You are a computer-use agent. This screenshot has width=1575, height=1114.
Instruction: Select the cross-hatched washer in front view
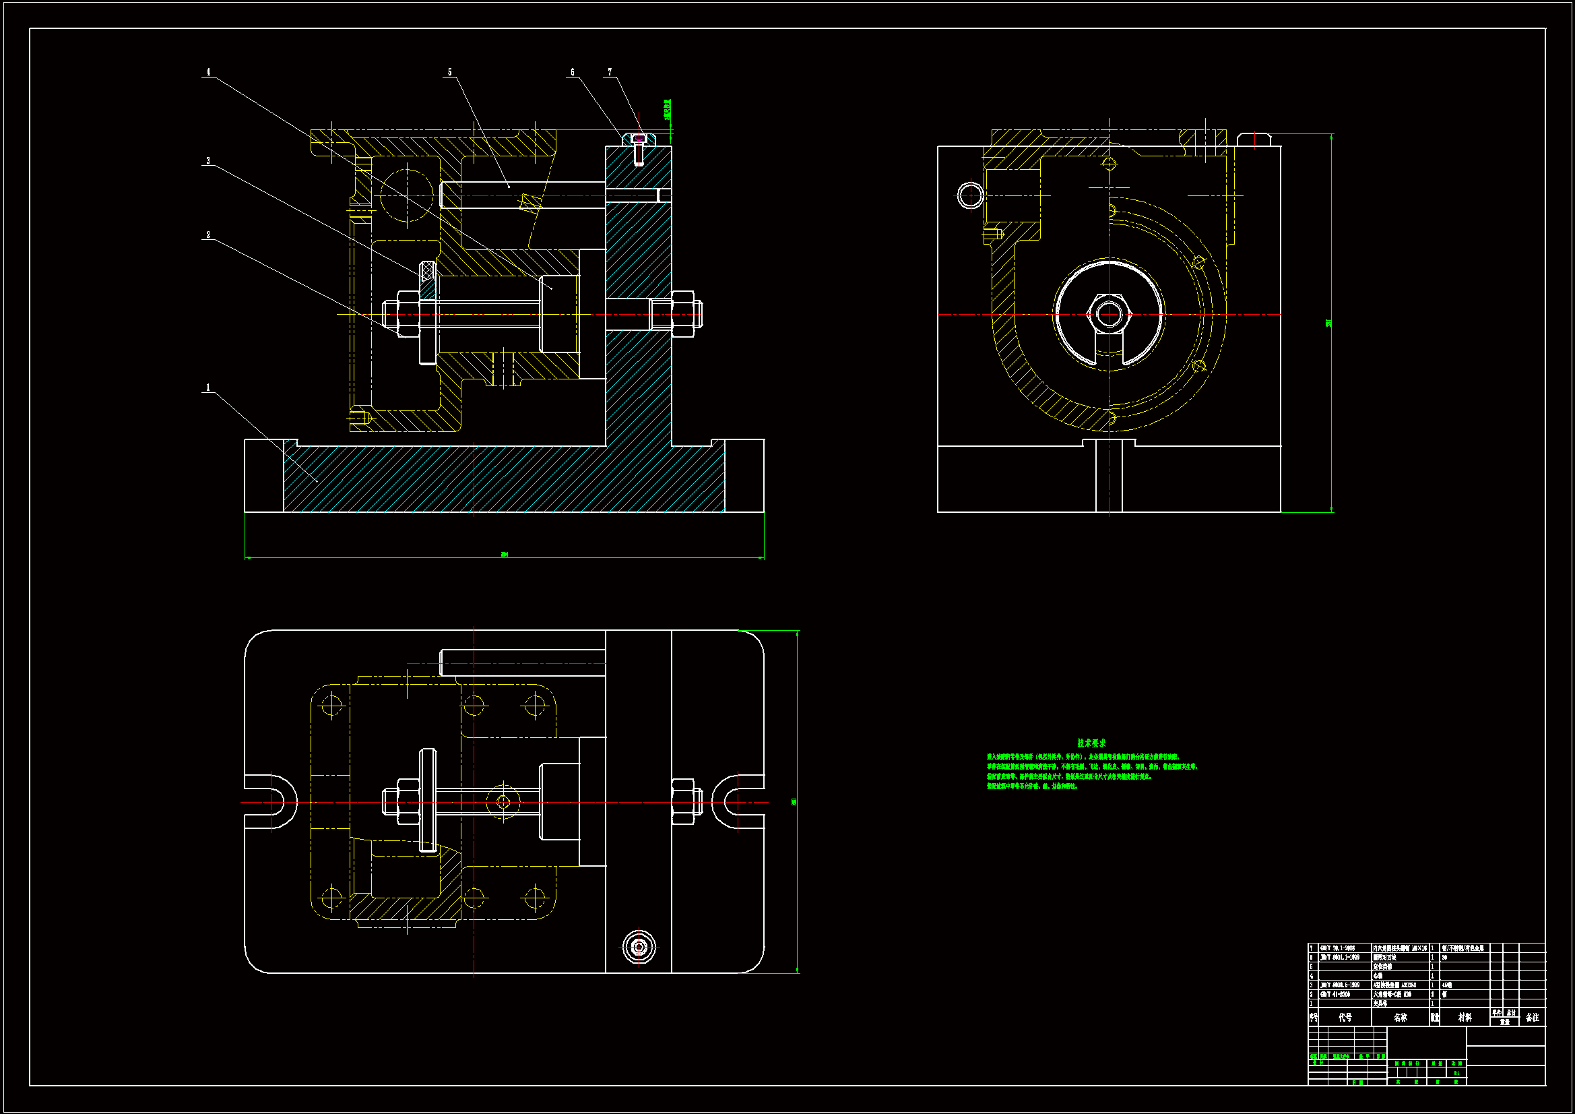coord(427,270)
